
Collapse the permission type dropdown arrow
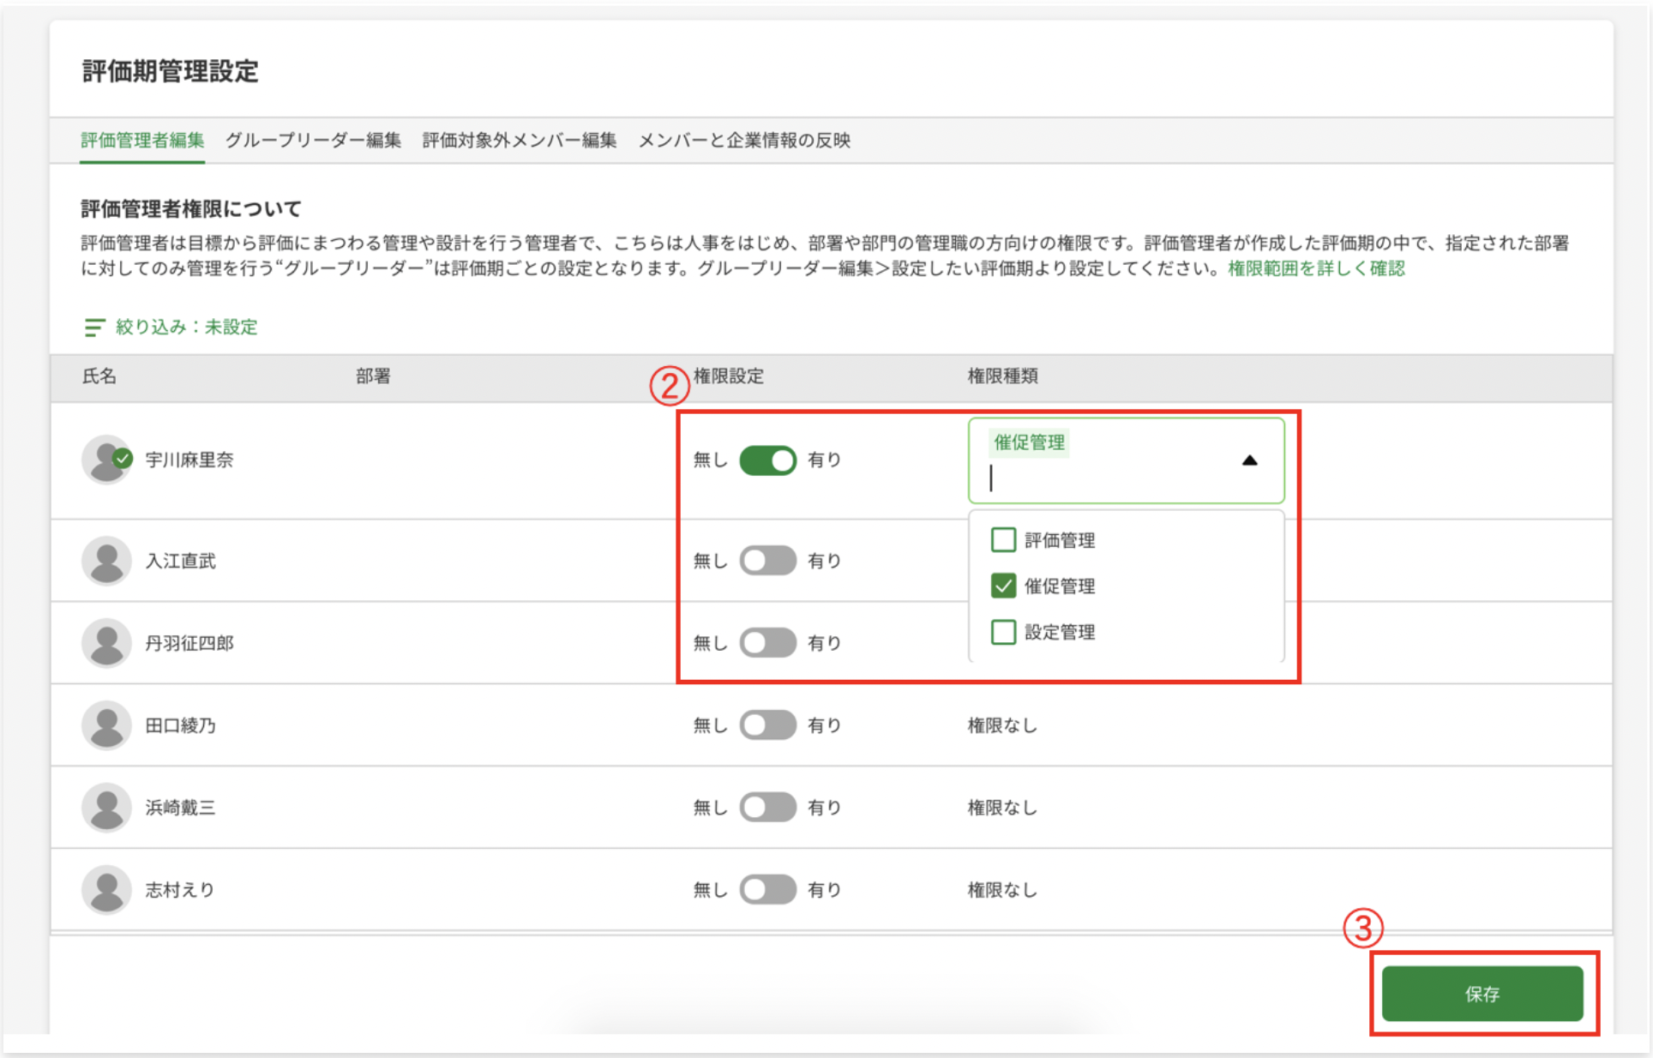1249,460
